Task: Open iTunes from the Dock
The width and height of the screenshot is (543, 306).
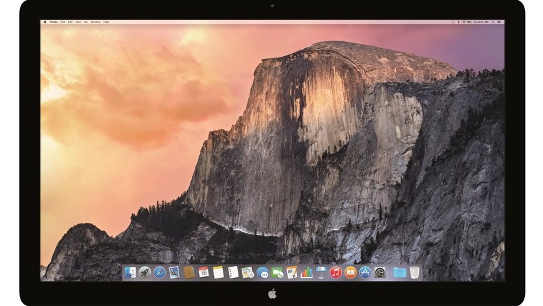Action: click(336, 272)
